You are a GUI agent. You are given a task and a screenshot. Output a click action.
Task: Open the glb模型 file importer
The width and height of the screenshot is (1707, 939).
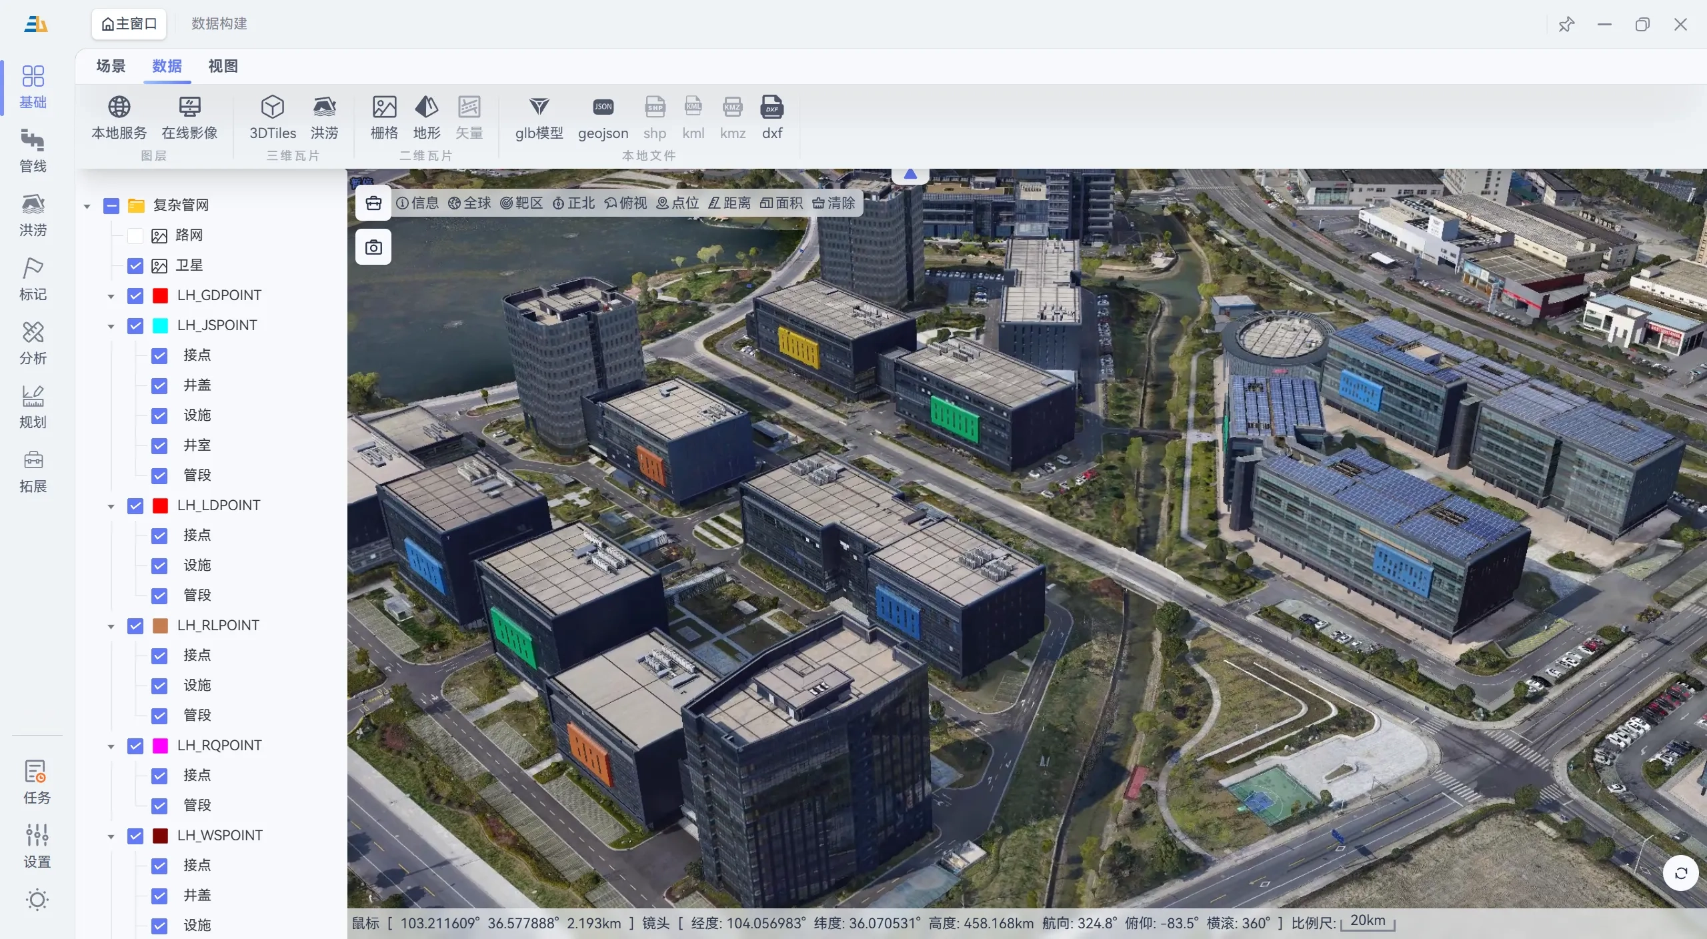pyautogui.click(x=539, y=107)
